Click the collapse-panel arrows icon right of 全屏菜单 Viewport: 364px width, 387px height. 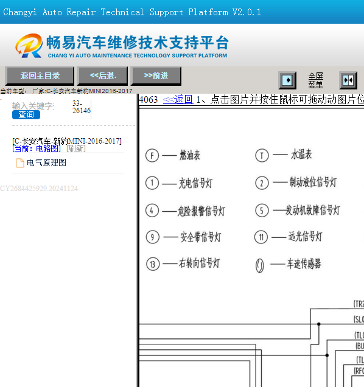point(348,80)
